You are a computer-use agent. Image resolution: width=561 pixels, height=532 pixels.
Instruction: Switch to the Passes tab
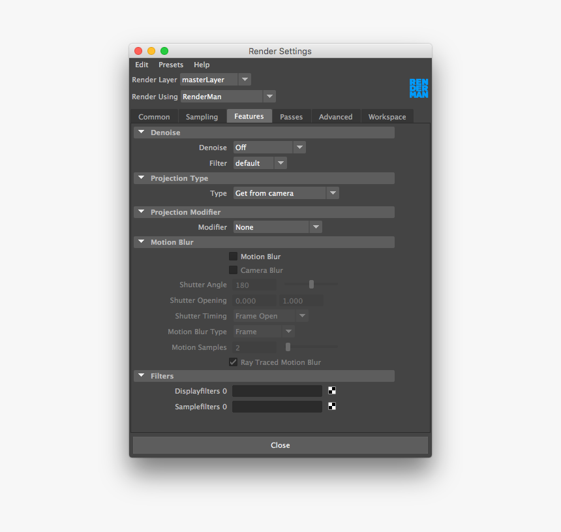[x=291, y=117]
